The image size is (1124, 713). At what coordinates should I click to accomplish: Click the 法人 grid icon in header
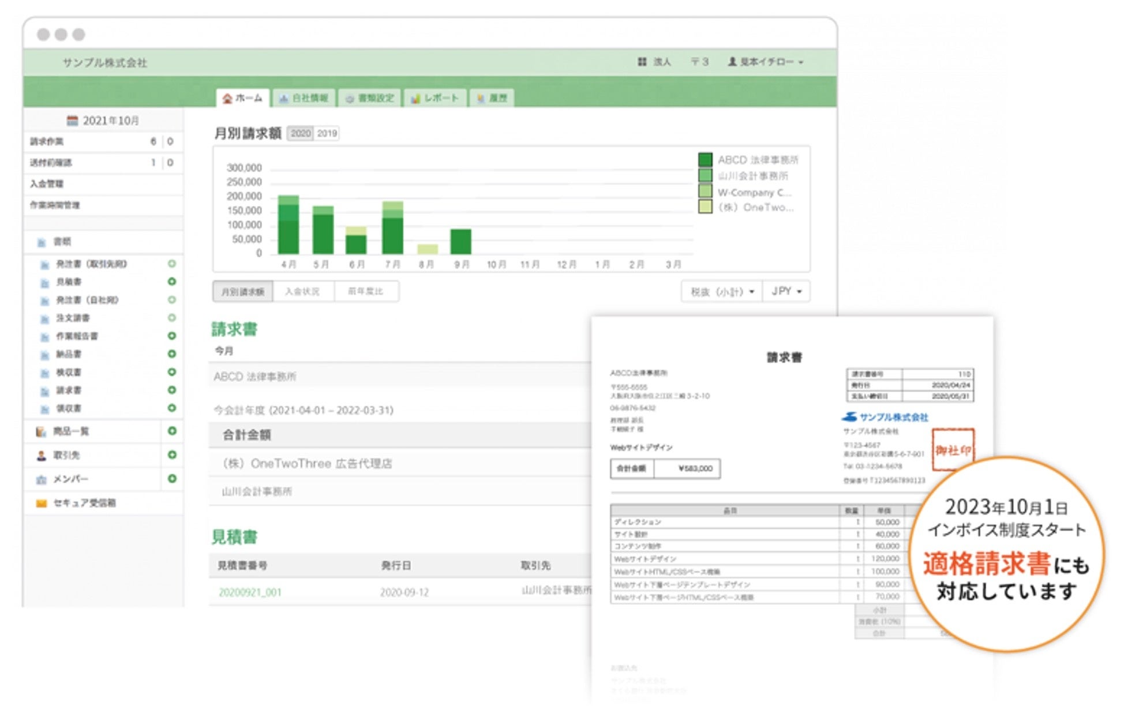[642, 62]
